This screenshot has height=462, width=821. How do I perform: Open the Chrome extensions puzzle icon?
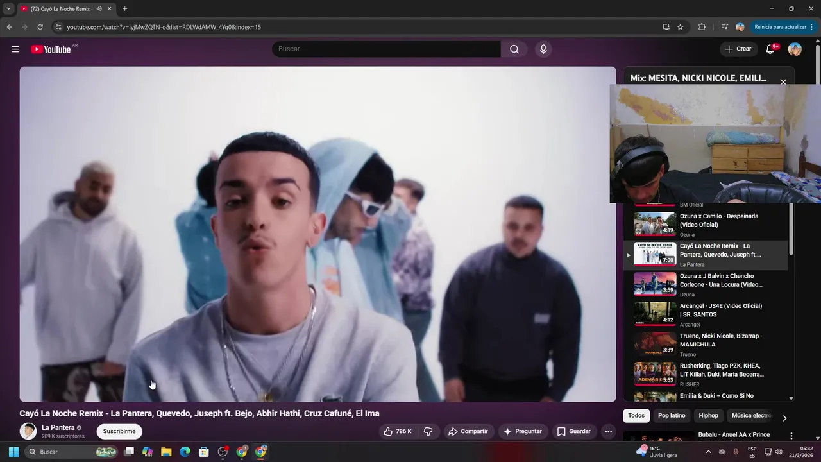(x=702, y=27)
